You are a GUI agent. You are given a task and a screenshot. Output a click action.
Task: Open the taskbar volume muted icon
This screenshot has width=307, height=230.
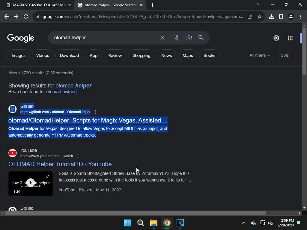point(271,223)
